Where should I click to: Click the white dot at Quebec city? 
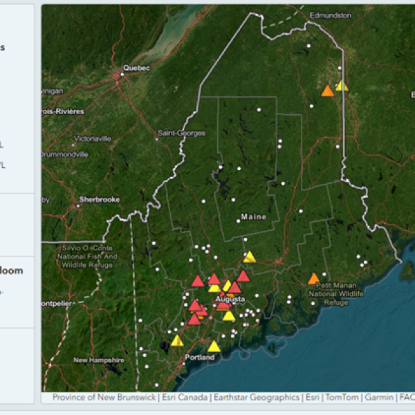click(x=122, y=75)
